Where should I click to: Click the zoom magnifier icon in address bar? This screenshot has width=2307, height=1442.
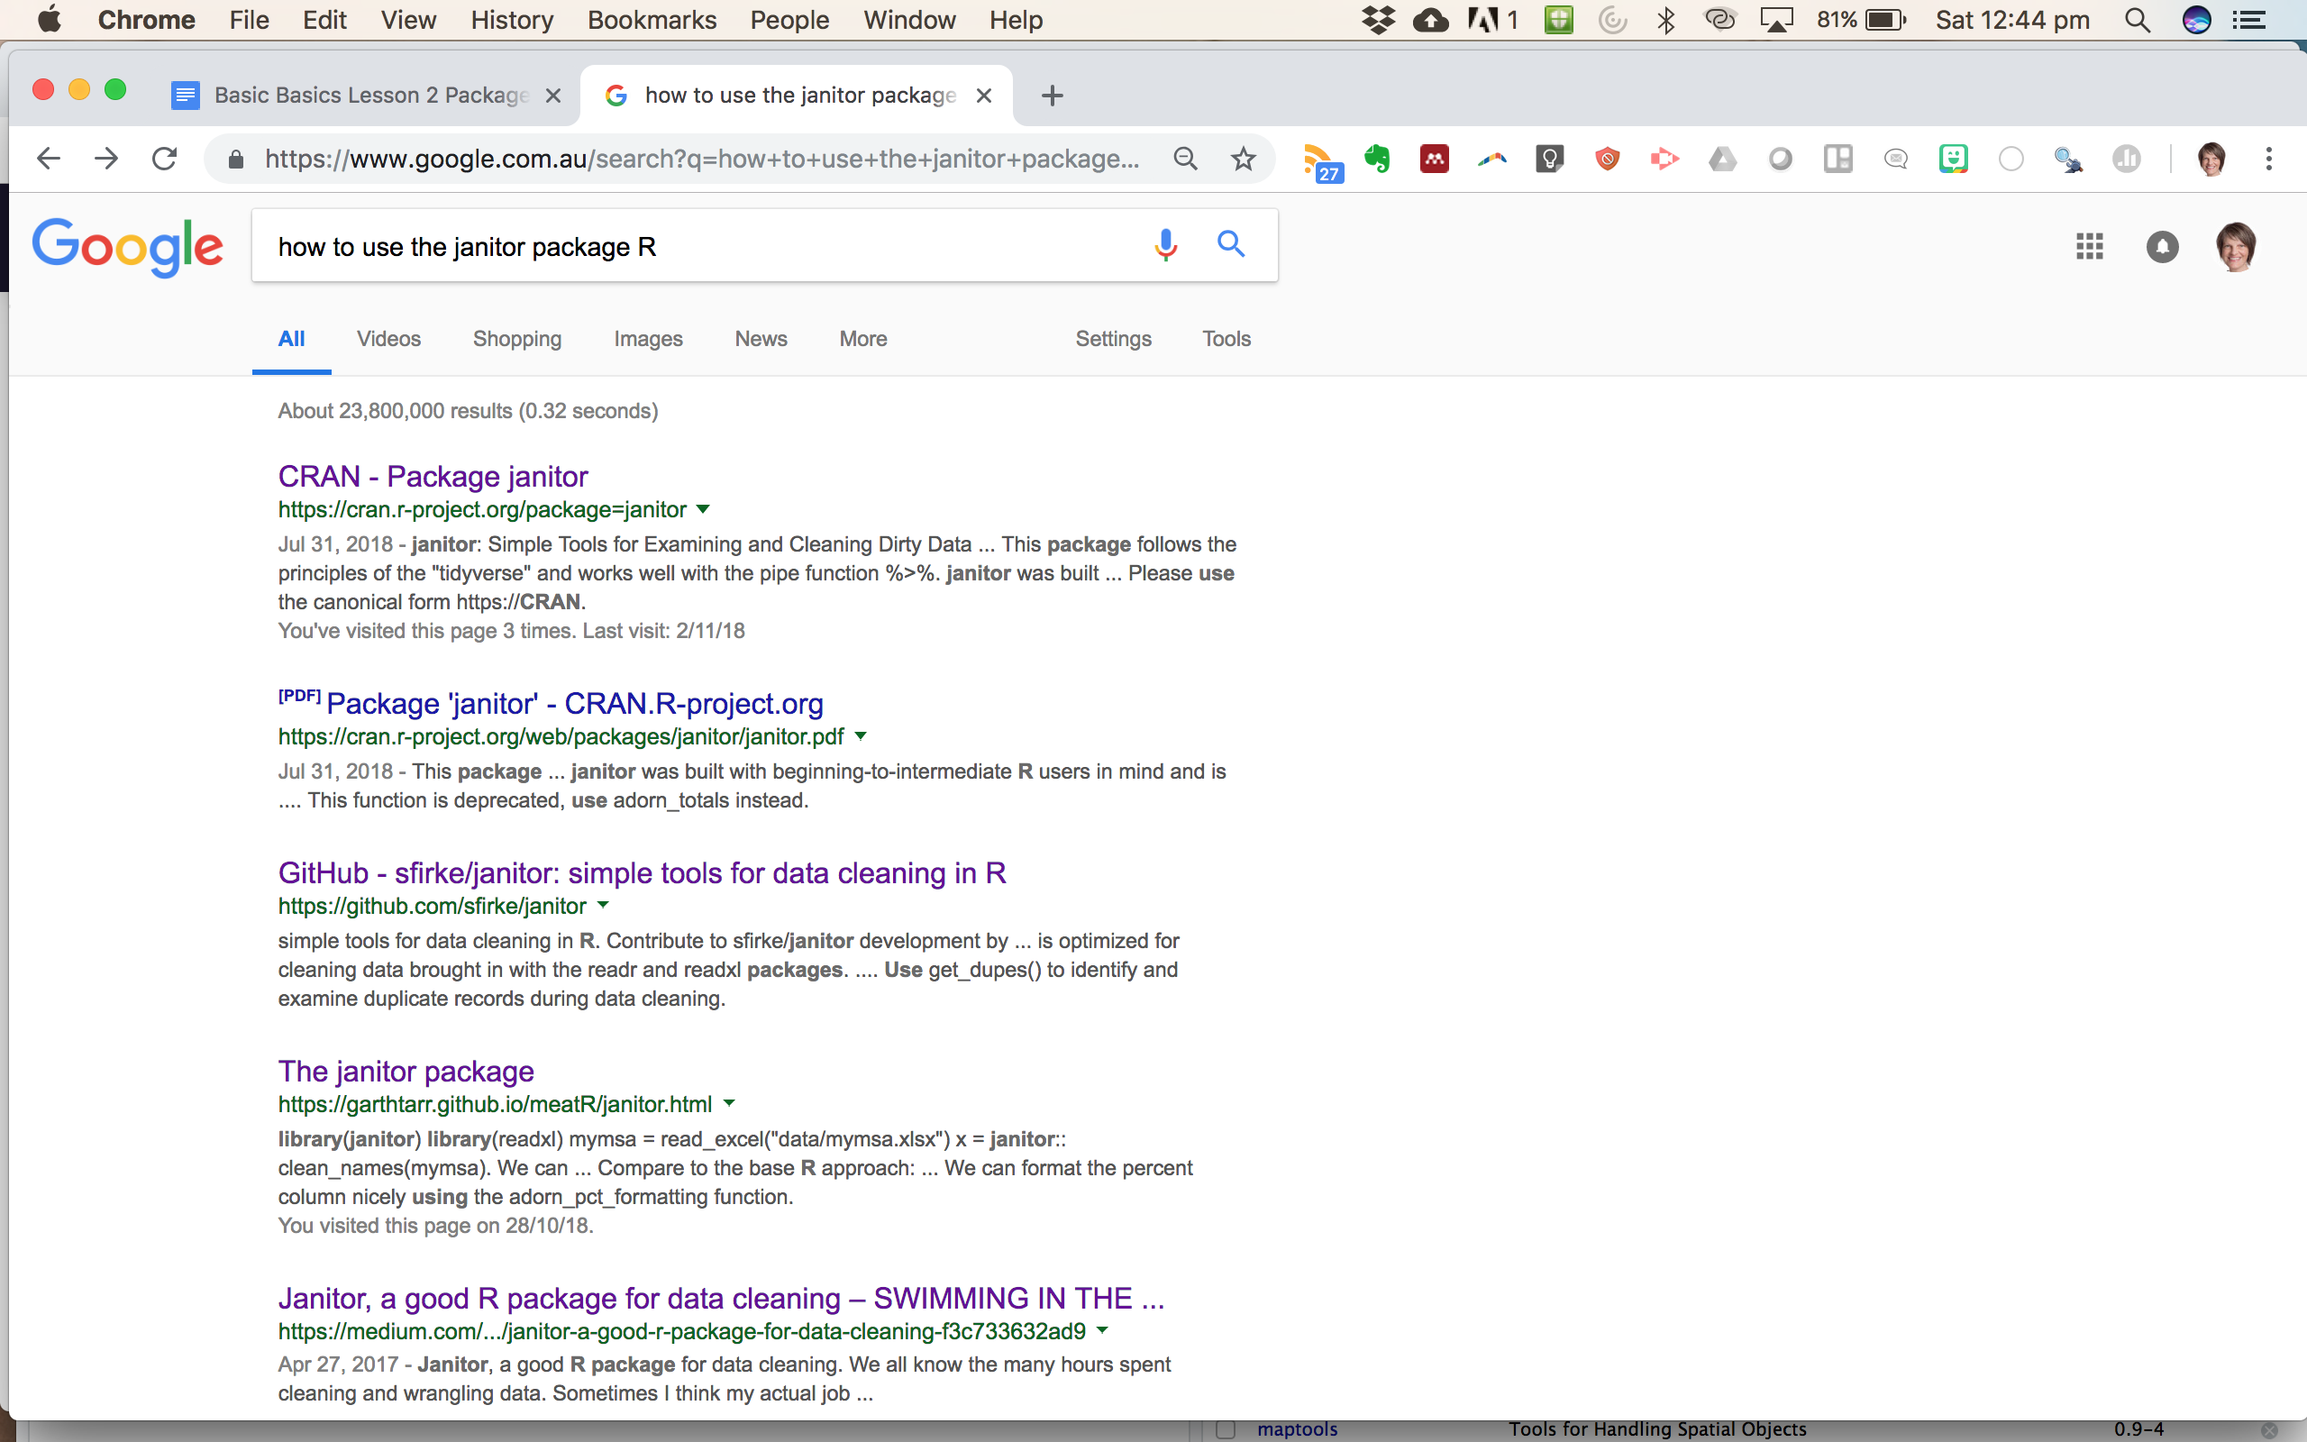coord(1185,159)
